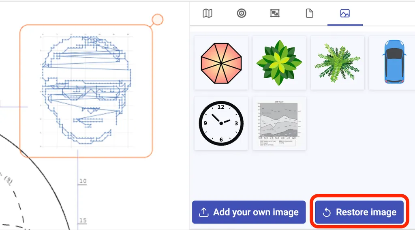Open the overlay frames tab icon
Screen dimensions: 415x230
[275, 13]
